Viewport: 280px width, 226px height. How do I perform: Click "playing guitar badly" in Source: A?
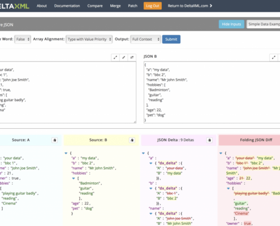point(20,193)
